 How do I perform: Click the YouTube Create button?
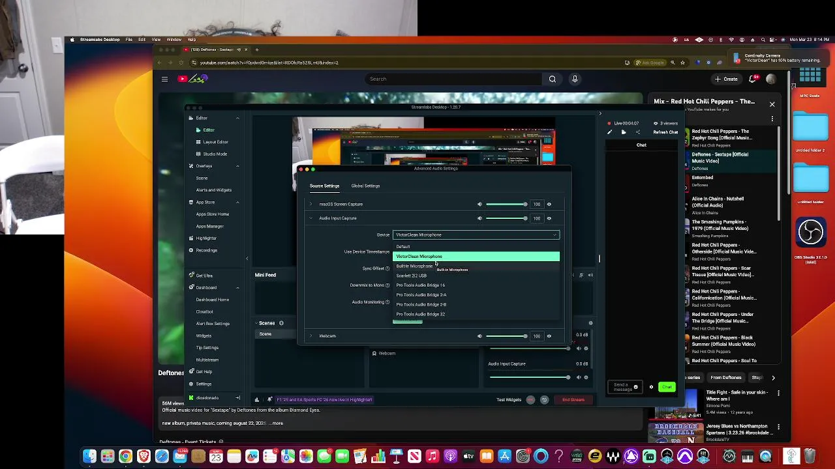tap(727, 79)
